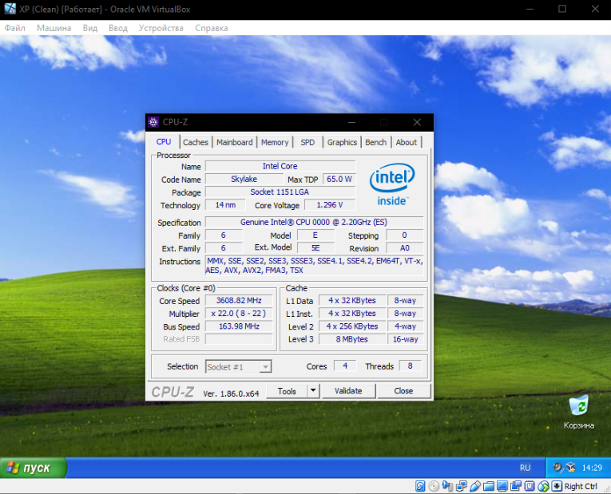Open the пуск start menu
Screen dimensions: 611x494
(x=34, y=468)
